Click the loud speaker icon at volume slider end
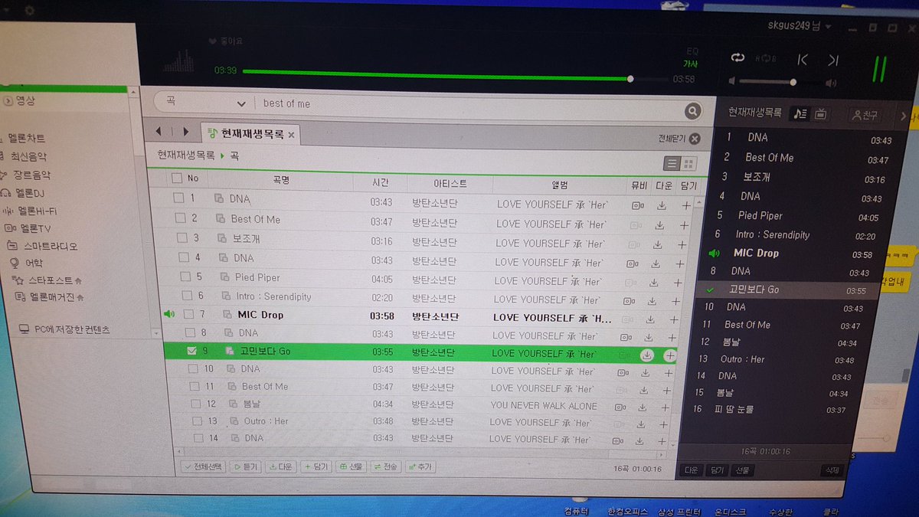The height and width of the screenshot is (517, 919). pos(831,83)
